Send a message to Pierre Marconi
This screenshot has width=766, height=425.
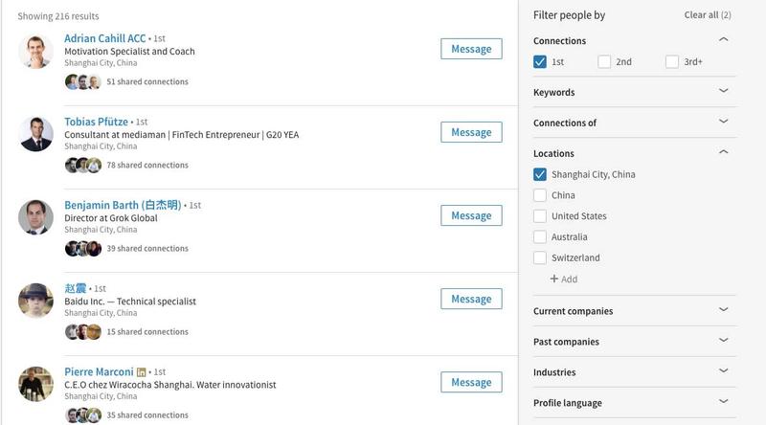471,382
